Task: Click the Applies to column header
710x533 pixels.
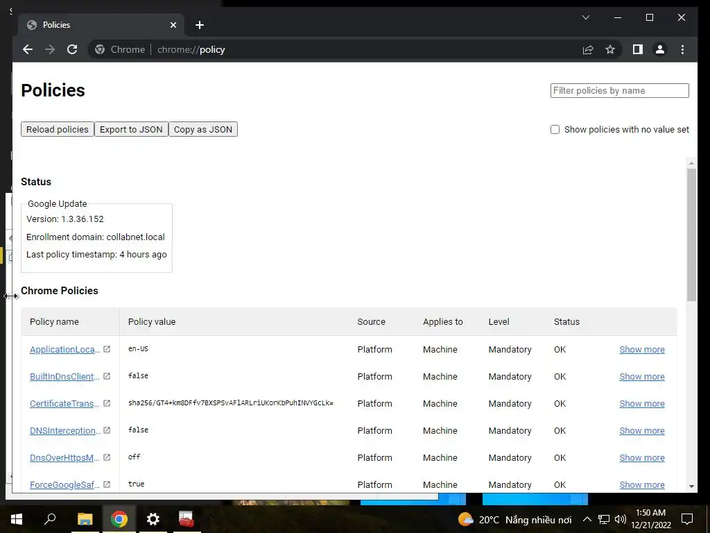Action: (x=443, y=322)
